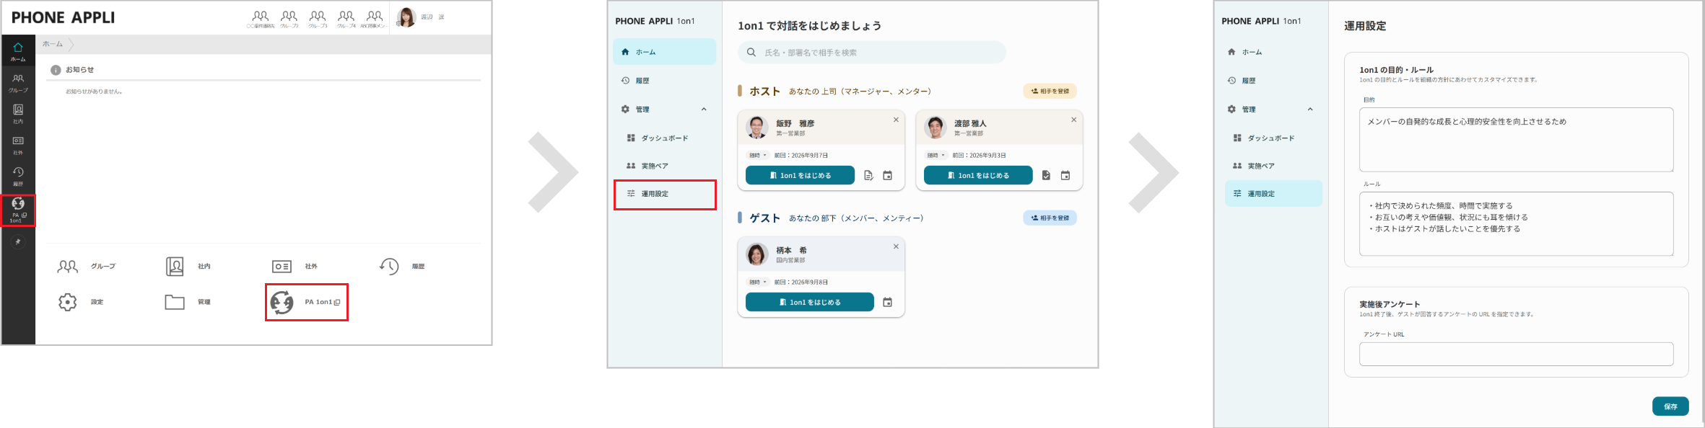Open 運用設定 in the middle 1on1 sidebar

pos(665,194)
